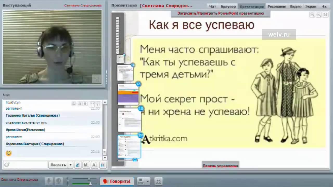
Task: Reset presentation to 1:1 size
Action: point(325,15)
